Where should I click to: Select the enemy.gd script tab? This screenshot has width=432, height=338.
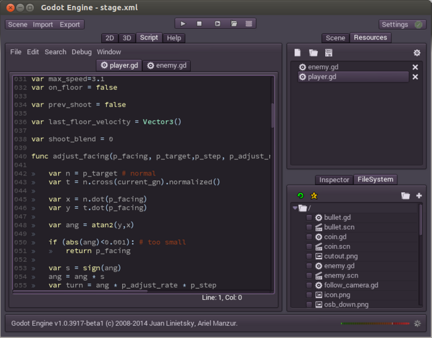[167, 65]
